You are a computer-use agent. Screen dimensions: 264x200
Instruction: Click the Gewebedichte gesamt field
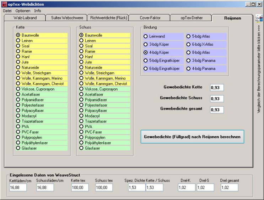[217, 110]
